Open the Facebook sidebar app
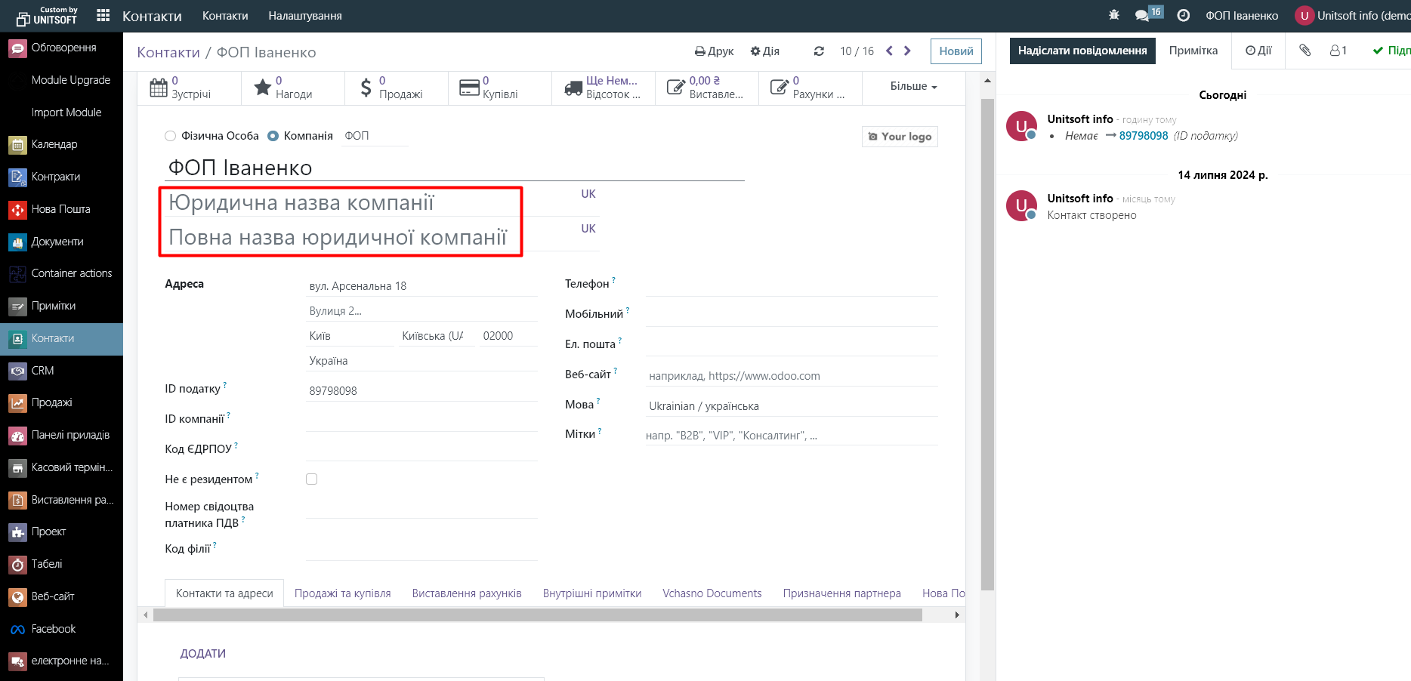 53,629
